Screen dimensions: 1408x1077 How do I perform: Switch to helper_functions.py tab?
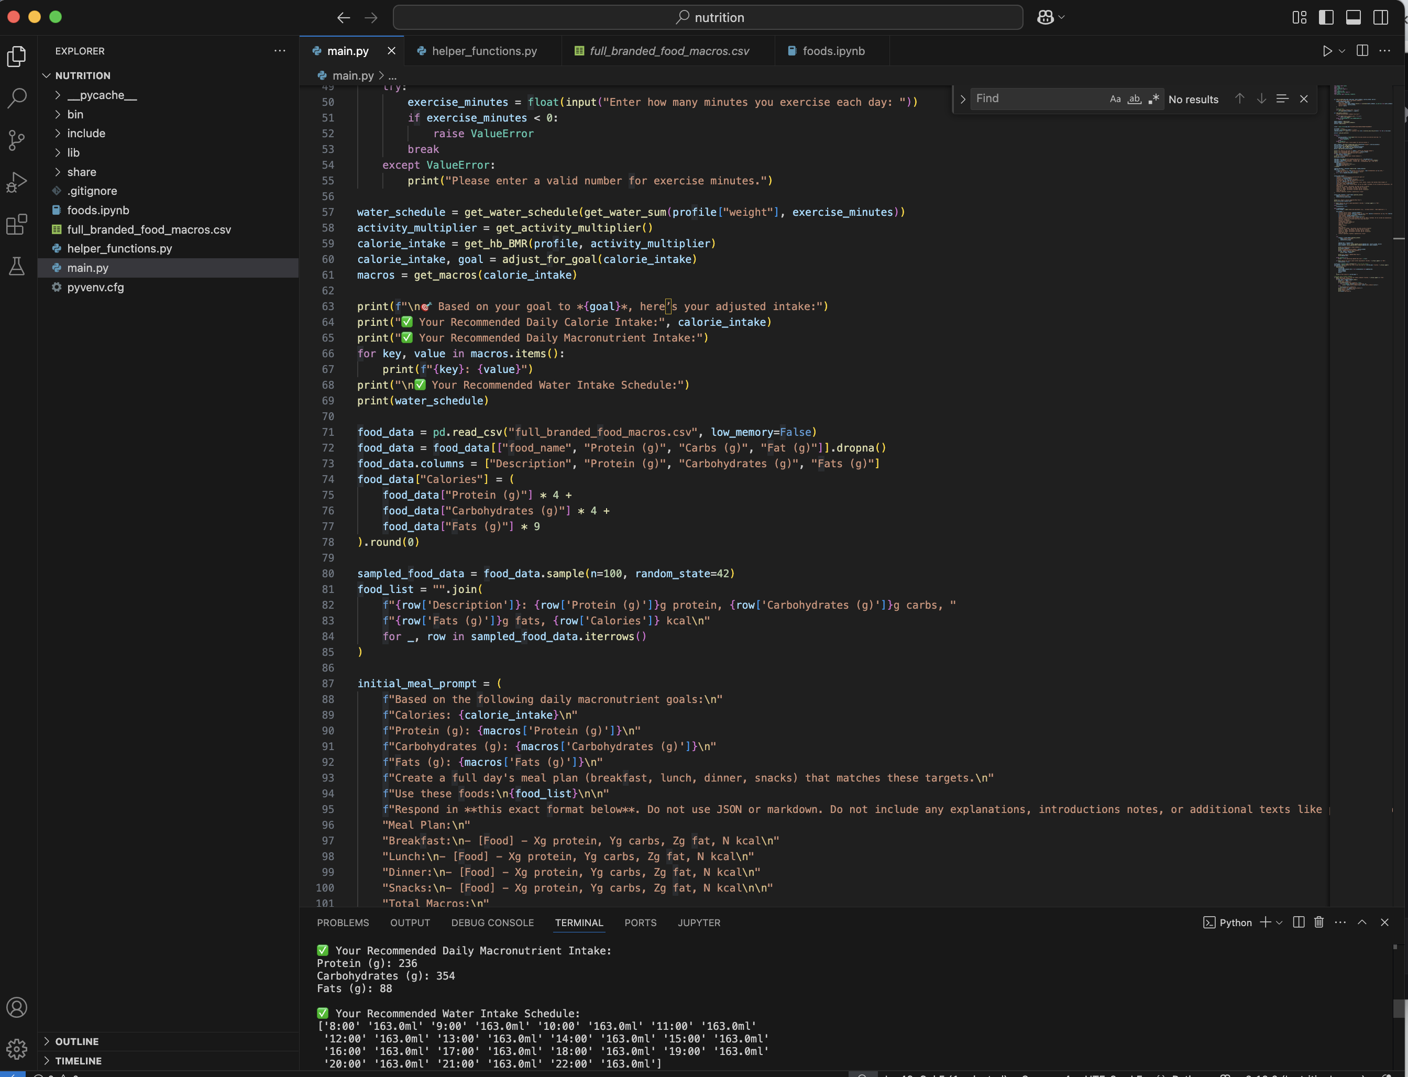point(484,51)
